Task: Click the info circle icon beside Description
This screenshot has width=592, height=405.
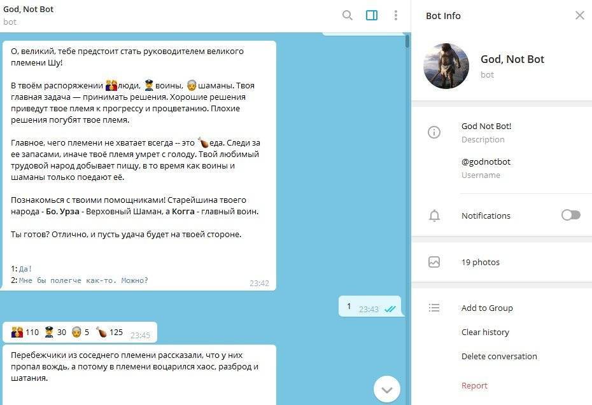Action: click(434, 132)
